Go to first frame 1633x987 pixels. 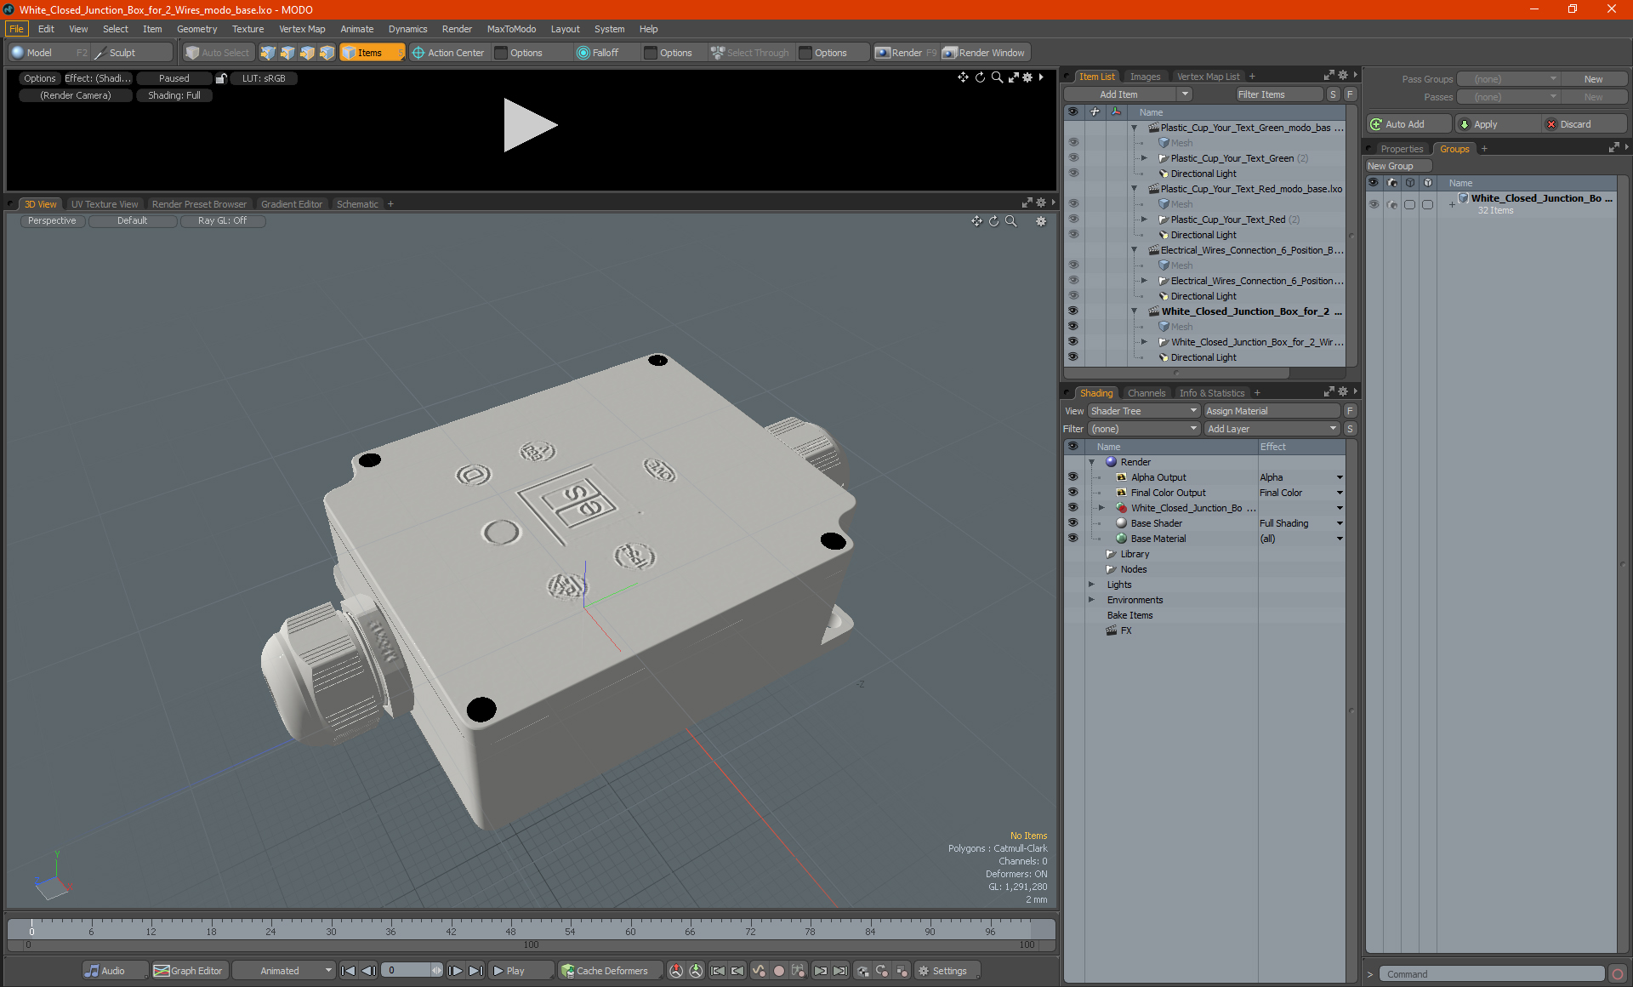click(348, 971)
